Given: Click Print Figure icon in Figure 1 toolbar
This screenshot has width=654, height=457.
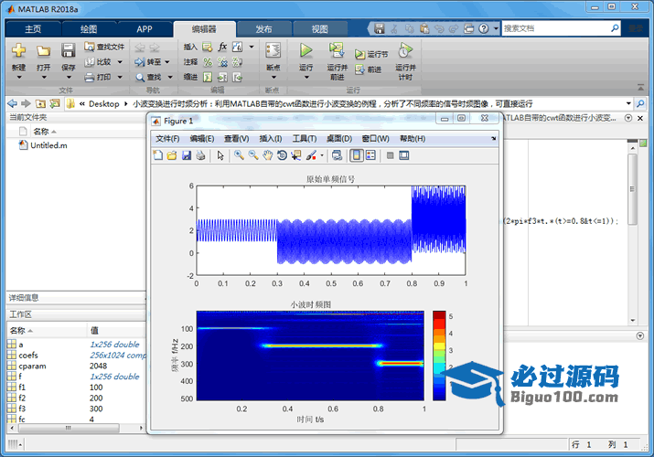Looking at the screenshot, I should point(200,155).
